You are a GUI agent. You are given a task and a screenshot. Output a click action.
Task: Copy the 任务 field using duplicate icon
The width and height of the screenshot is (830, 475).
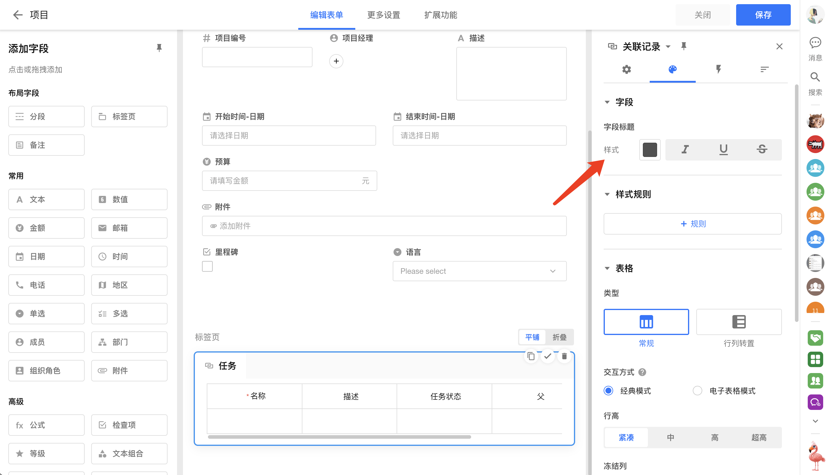tap(531, 356)
